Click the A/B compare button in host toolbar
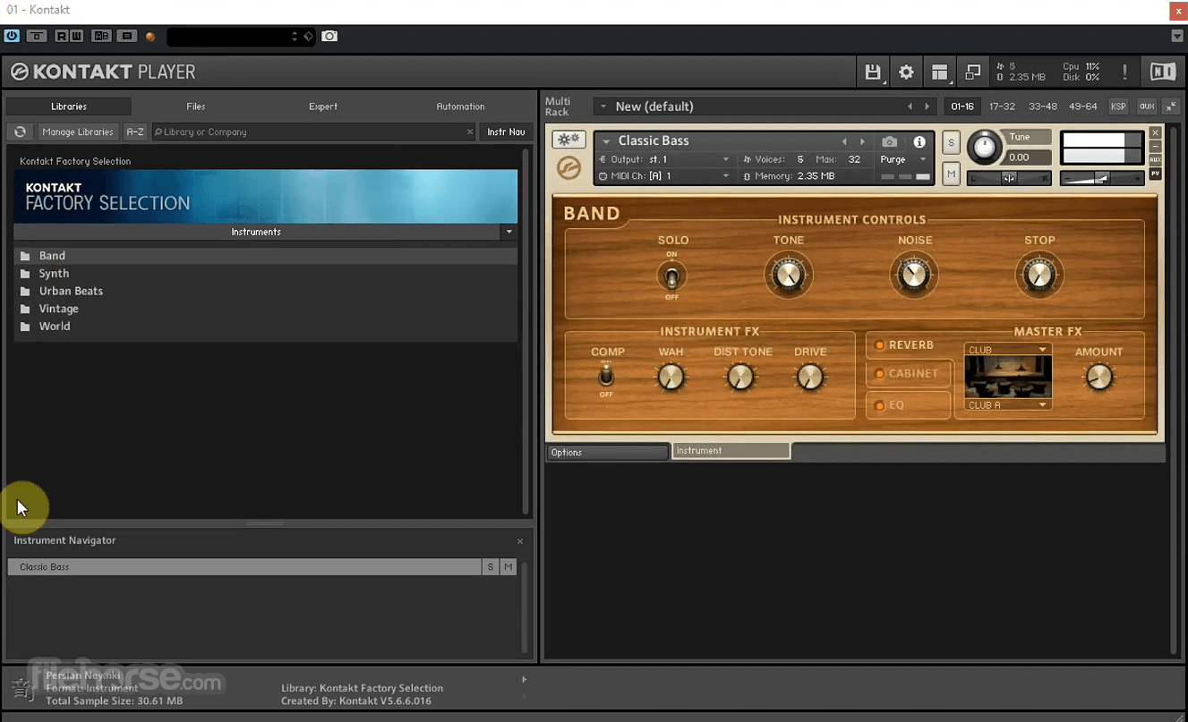Screen dimensions: 1188x722 pos(101,36)
